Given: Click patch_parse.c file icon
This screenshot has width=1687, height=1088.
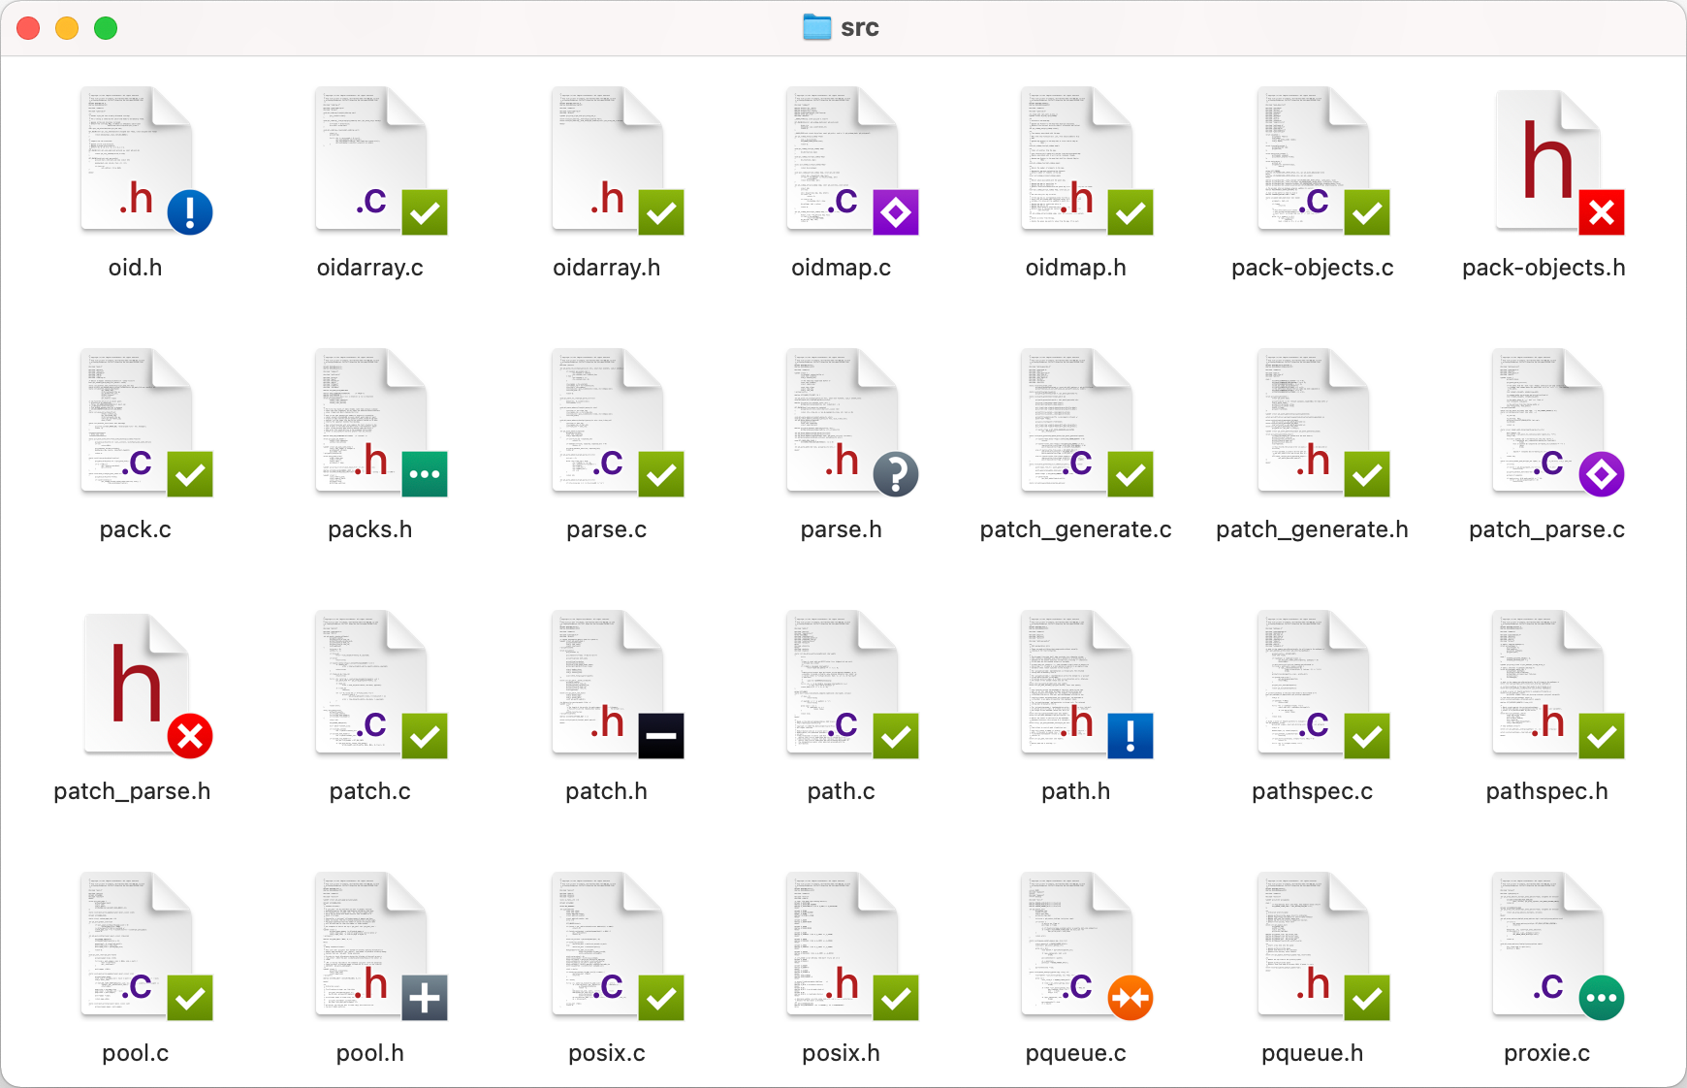Looking at the screenshot, I should (1546, 423).
